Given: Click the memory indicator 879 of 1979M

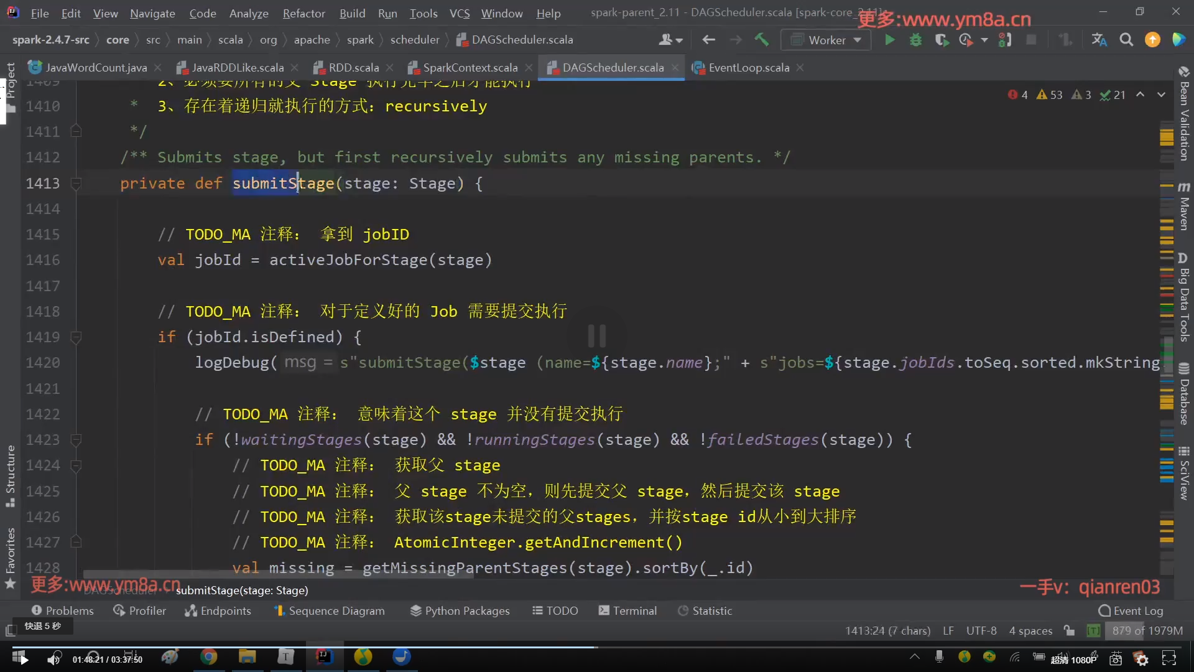Looking at the screenshot, I should (1147, 630).
